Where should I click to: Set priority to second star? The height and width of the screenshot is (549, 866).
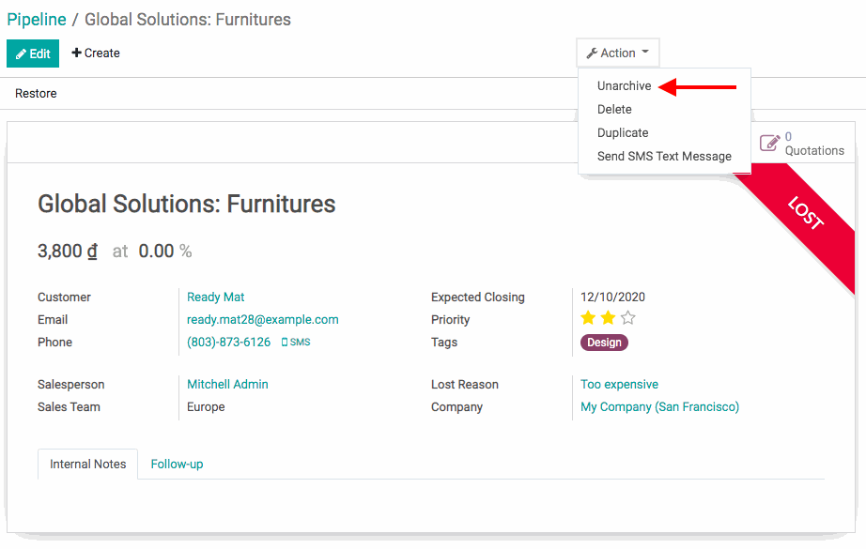click(x=609, y=318)
